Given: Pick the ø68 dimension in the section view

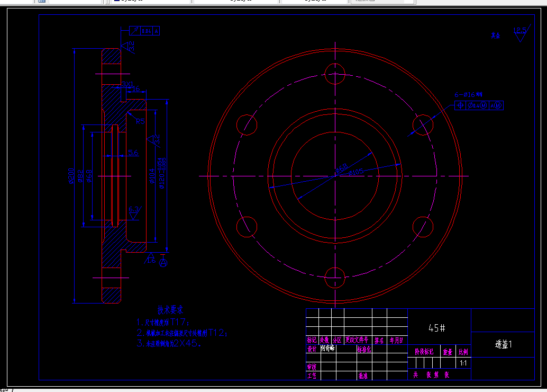Looking at the screenshot, I should point(89,176).
